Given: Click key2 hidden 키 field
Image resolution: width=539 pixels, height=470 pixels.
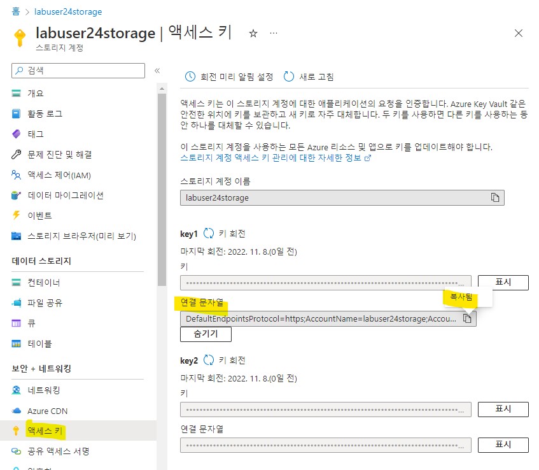Looking at the screenshot, I should click(x=326, y=409).
